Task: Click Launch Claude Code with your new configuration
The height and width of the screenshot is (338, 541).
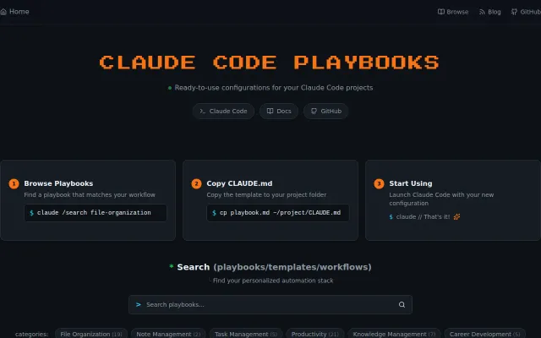Action: tap(441, 199)
